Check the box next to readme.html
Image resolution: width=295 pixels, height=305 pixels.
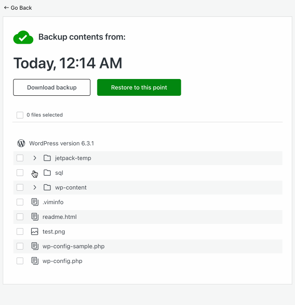pos(20,217)
